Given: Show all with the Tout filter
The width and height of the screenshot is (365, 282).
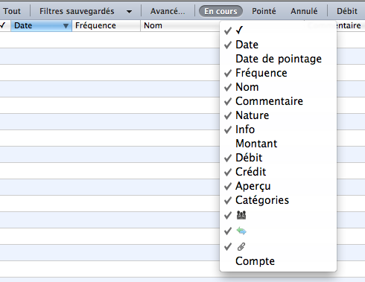Looking at the screenshot, I should [12, 11].
